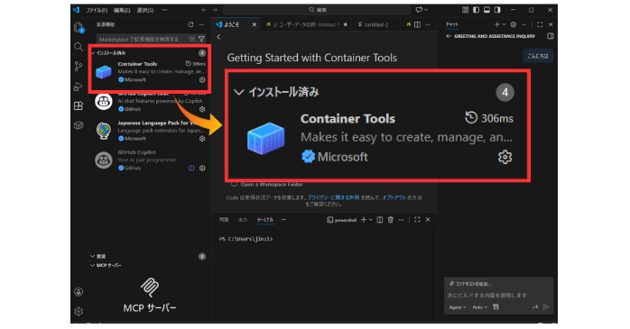This screenshot has height=329, width=630.
Task: Open the プライバシーに関する声明 link
Action: click(333, 197)
